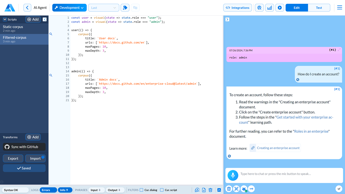The width and height of the screenshot is (345, 194).
Task: Click the chat trash icon to clear the conversation
Action: [x=229, y=189]
